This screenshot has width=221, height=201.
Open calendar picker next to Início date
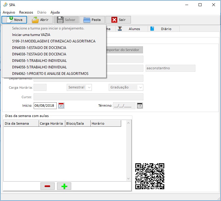(61, 106)
